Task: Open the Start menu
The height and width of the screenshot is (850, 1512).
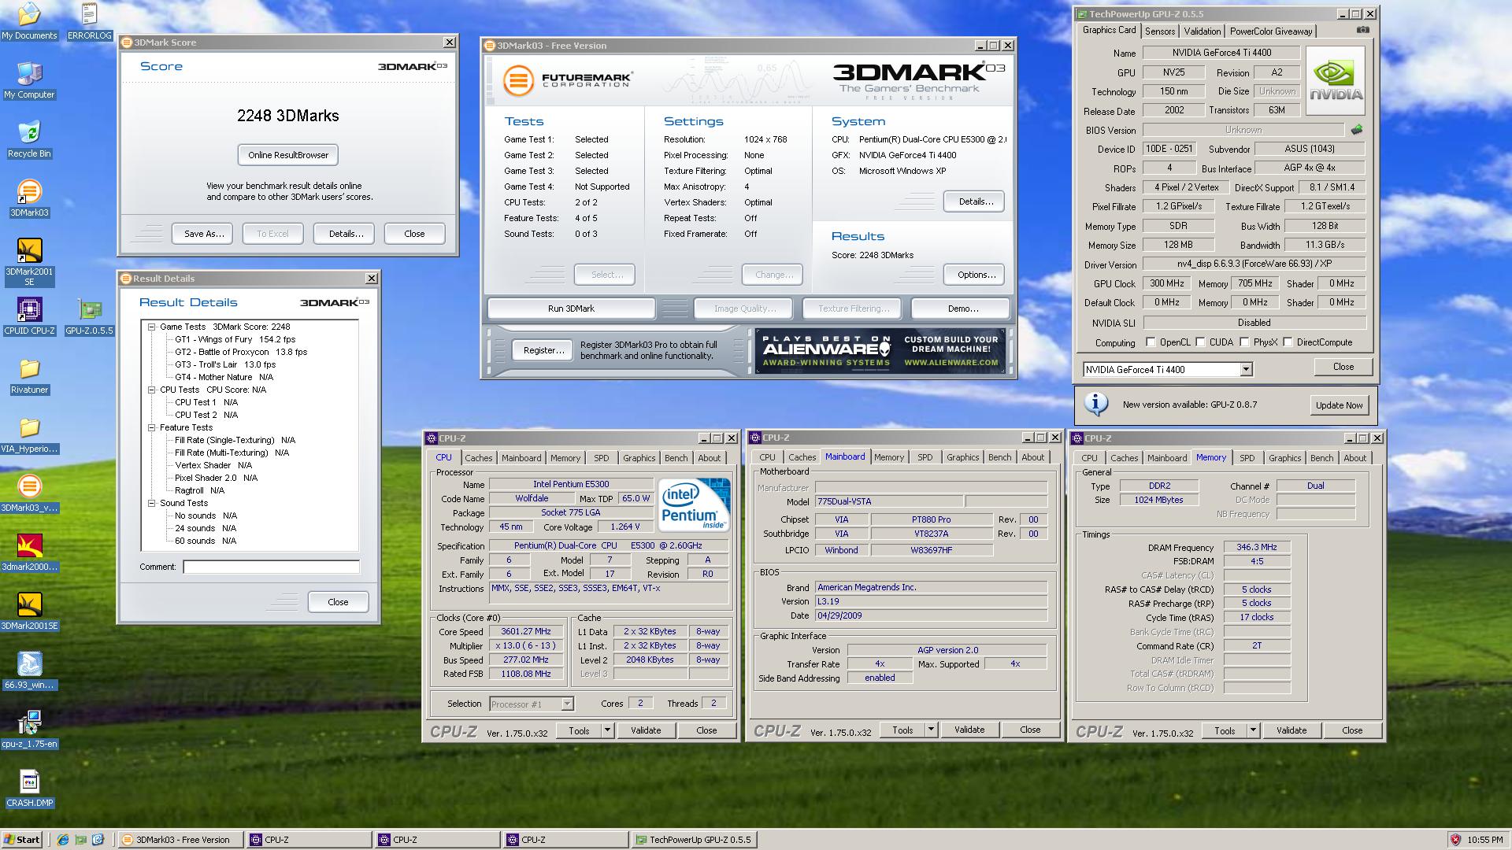Action: pos(22,840)
